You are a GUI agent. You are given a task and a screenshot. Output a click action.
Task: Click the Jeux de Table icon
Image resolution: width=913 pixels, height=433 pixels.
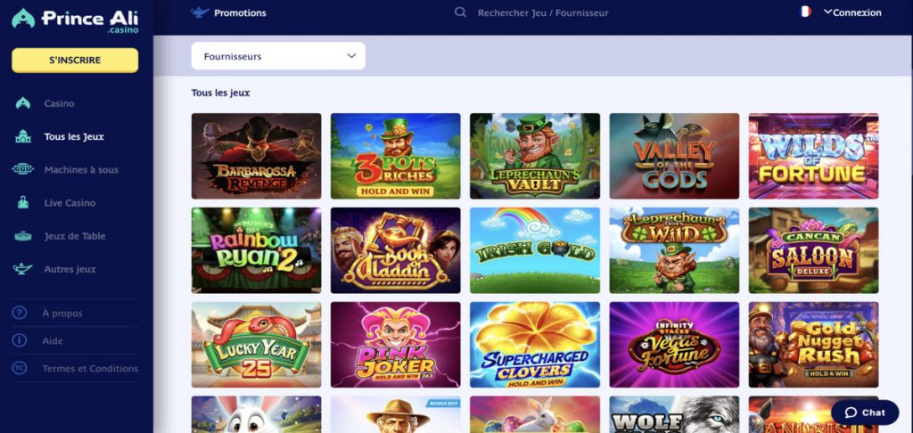coord(22,236)
